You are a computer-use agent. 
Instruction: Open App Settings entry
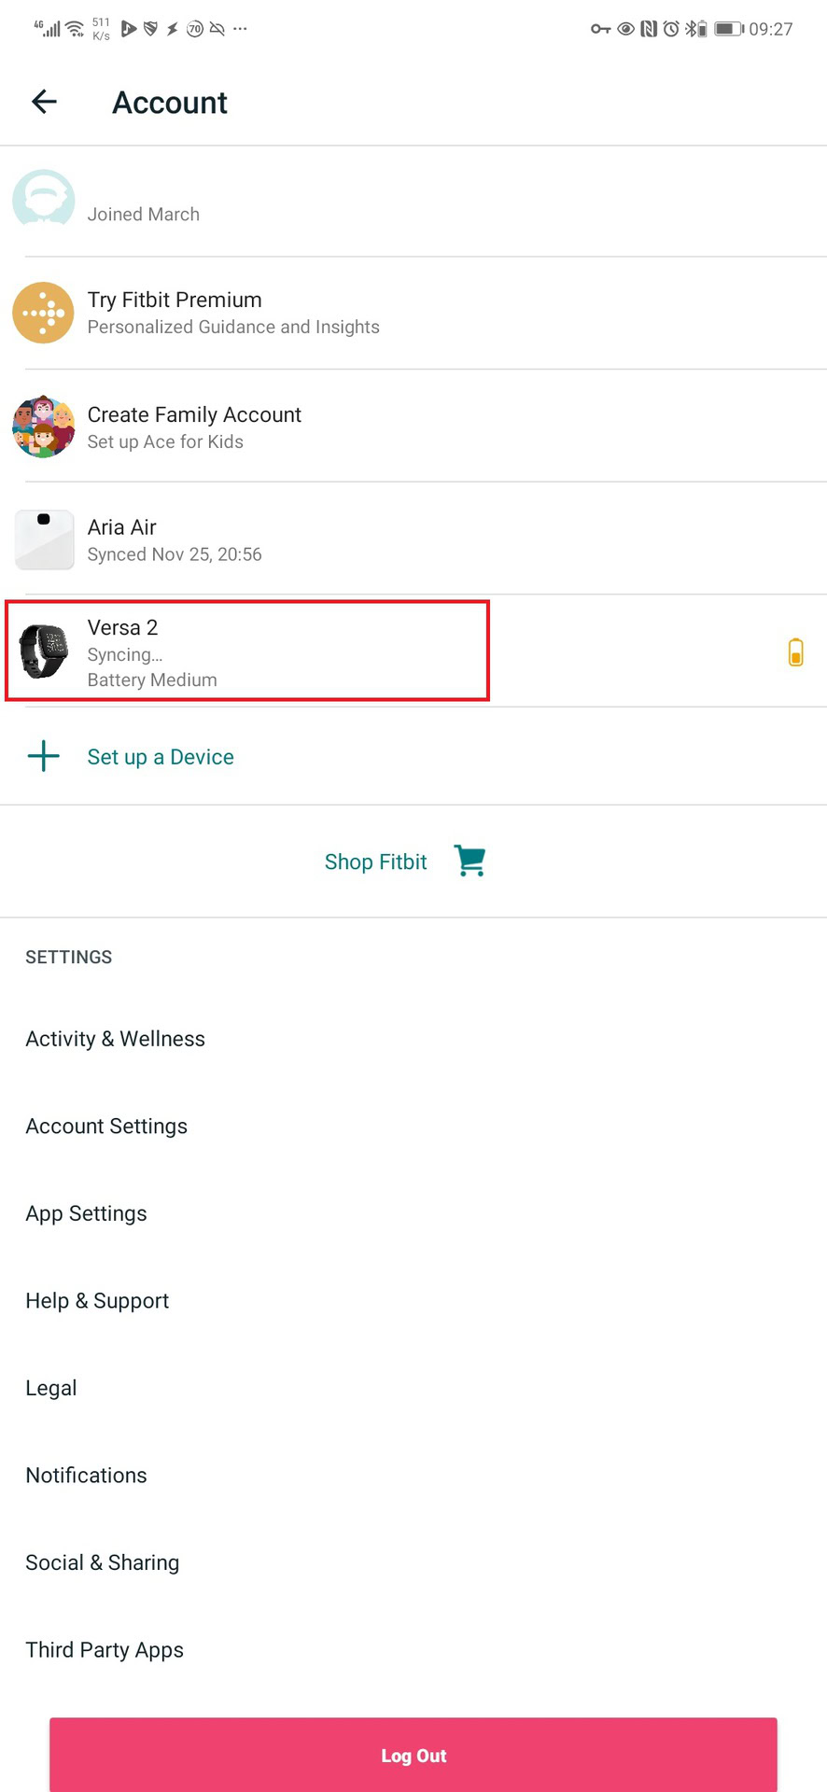point(86,1213)
